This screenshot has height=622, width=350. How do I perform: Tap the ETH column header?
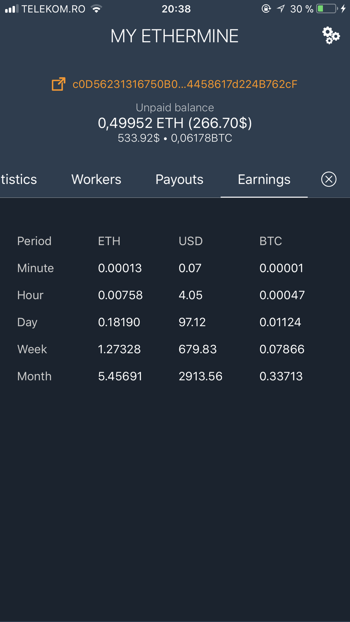(109, 241)
